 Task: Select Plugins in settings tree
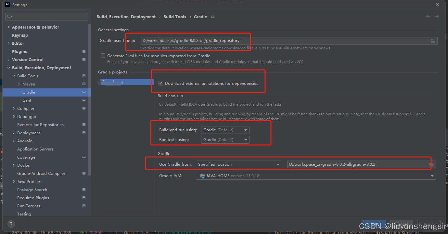(19, 51)
